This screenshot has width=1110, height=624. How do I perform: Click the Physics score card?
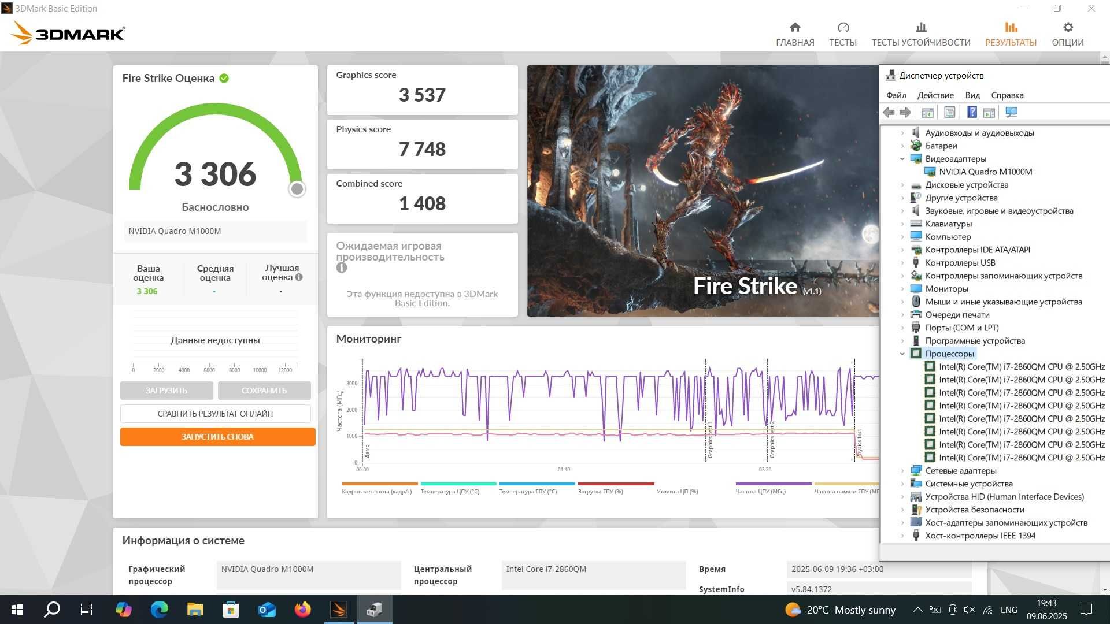tap(422, 144)
